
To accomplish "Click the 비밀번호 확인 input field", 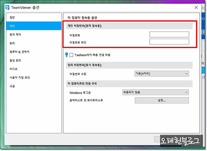I will click(169, 42).
